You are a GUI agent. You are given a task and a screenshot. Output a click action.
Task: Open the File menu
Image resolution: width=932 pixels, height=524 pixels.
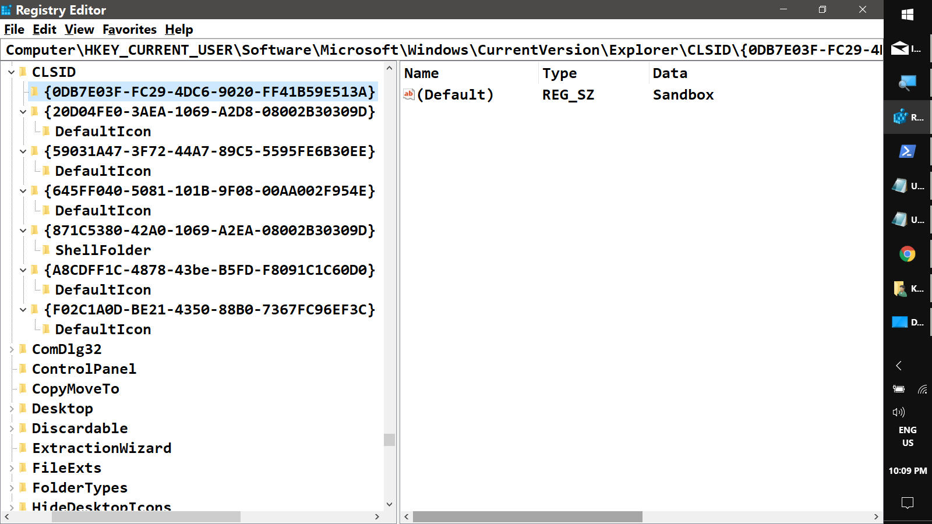pos(14,30)
